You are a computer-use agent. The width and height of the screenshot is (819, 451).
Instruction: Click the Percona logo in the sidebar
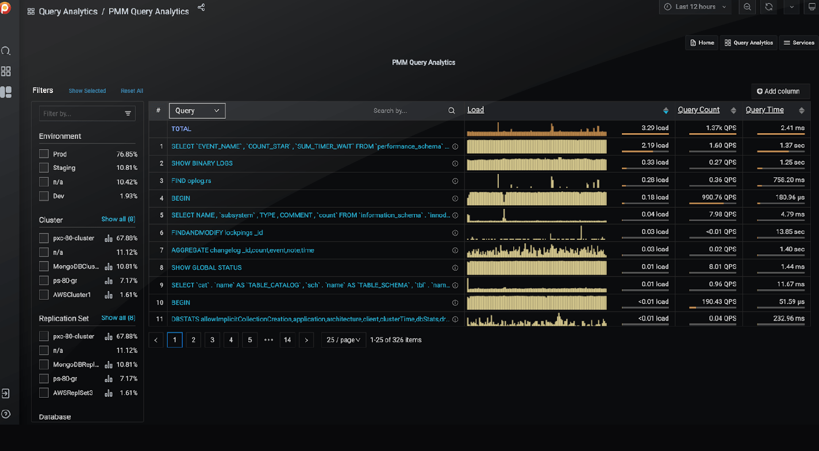click(7, 8)
